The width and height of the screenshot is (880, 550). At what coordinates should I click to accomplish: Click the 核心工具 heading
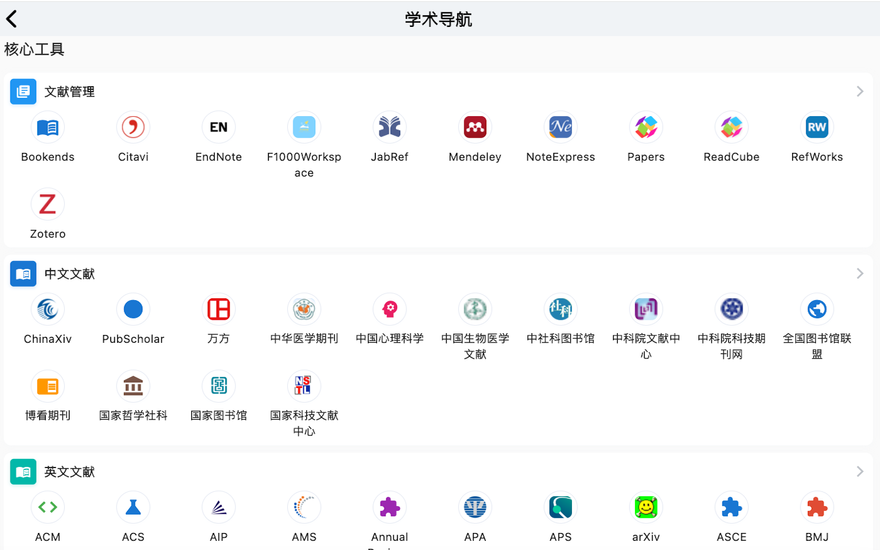[x=34, y=50]
